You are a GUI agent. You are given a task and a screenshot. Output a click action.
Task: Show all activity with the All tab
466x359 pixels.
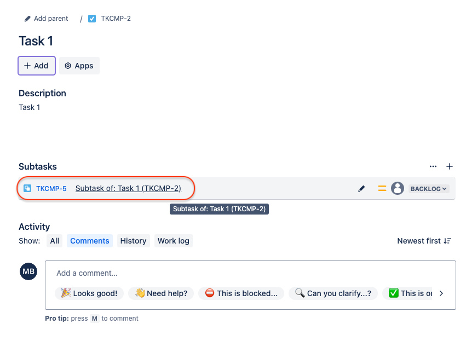[x=54, y=241]
